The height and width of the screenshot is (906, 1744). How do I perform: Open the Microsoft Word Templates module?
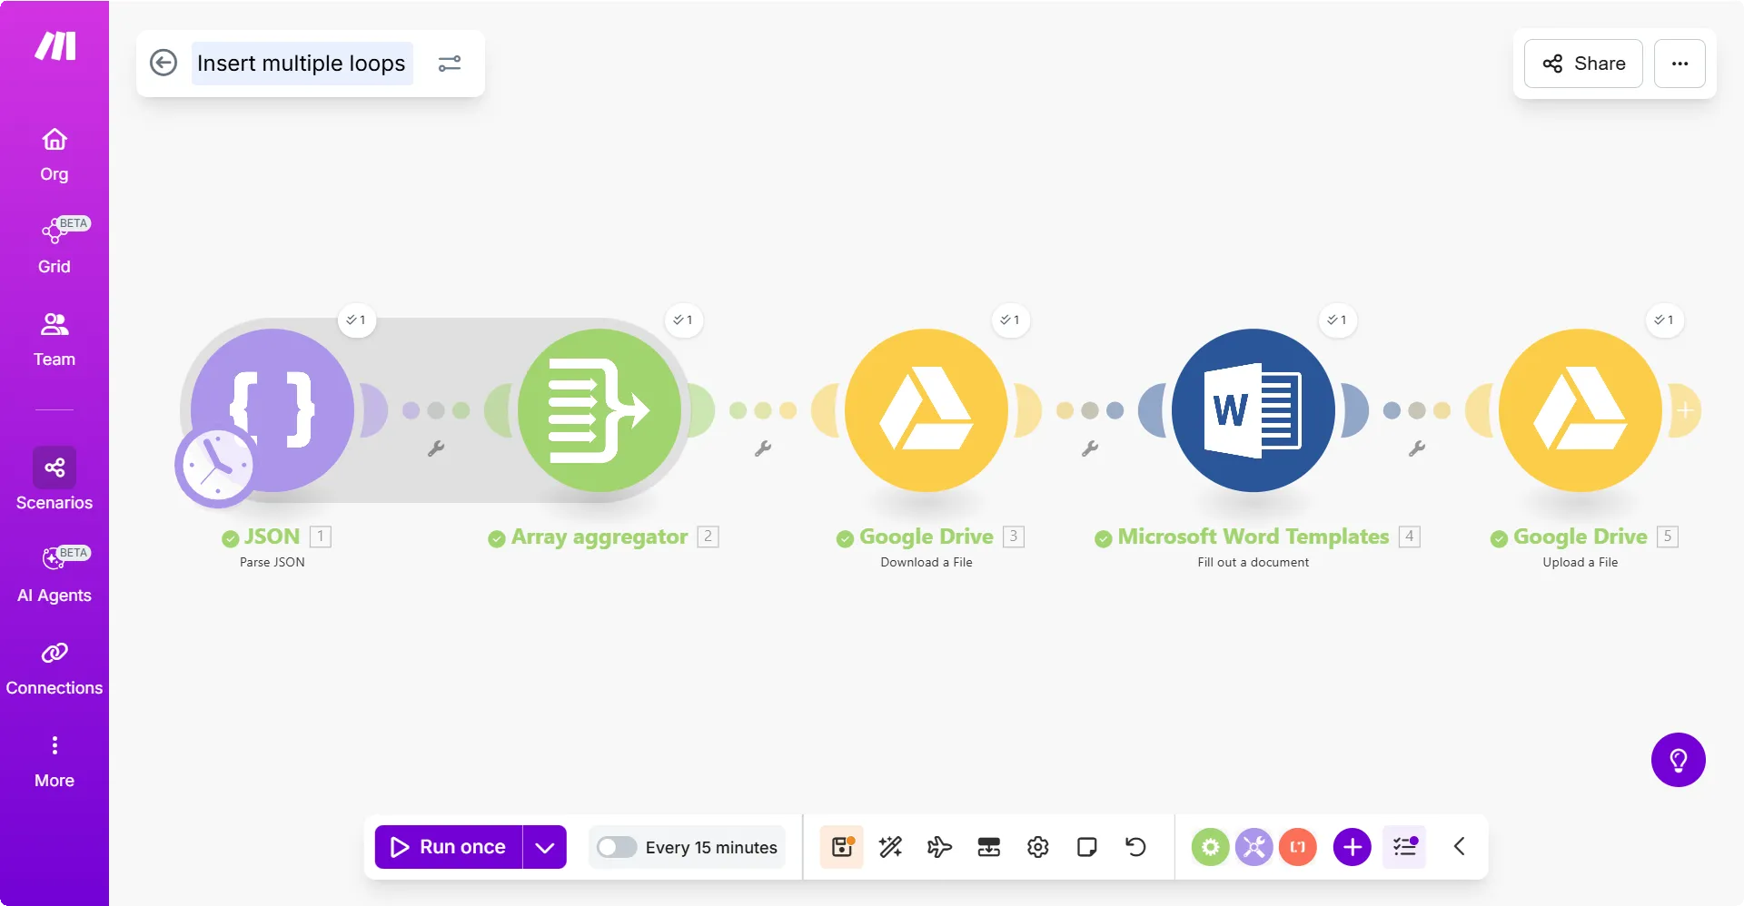click(1253, 410)
